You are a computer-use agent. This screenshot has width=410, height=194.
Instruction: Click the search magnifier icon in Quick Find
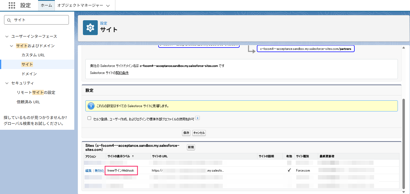(9, 20)
